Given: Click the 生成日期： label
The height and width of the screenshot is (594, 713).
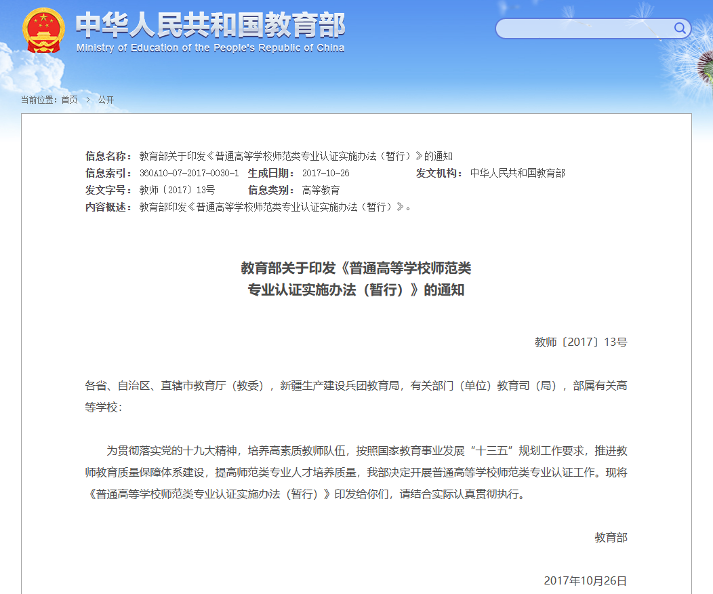Looking at the screenshot, I should click(x=272, y=174).
